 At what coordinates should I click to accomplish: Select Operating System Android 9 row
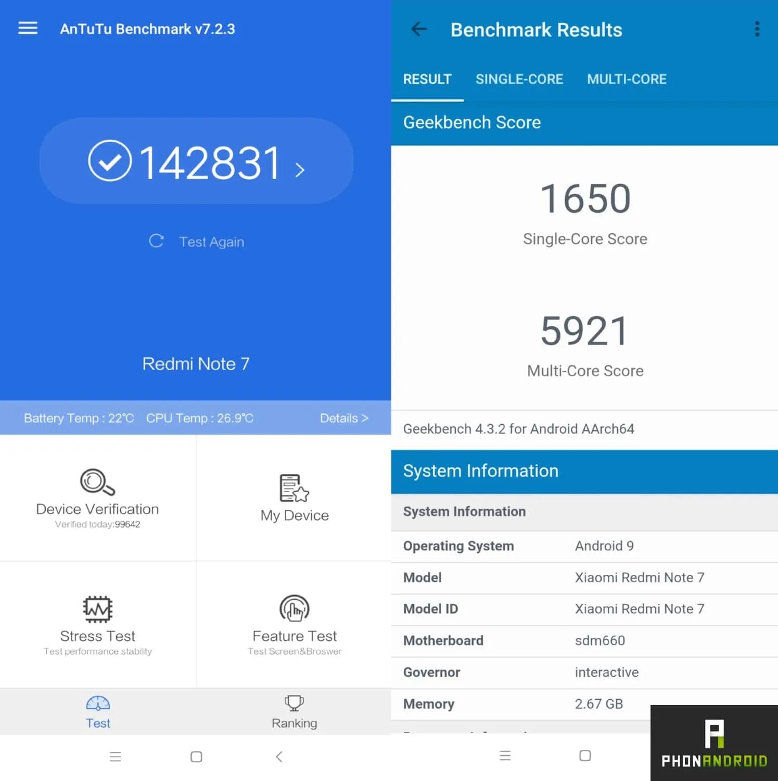point(584,546)
